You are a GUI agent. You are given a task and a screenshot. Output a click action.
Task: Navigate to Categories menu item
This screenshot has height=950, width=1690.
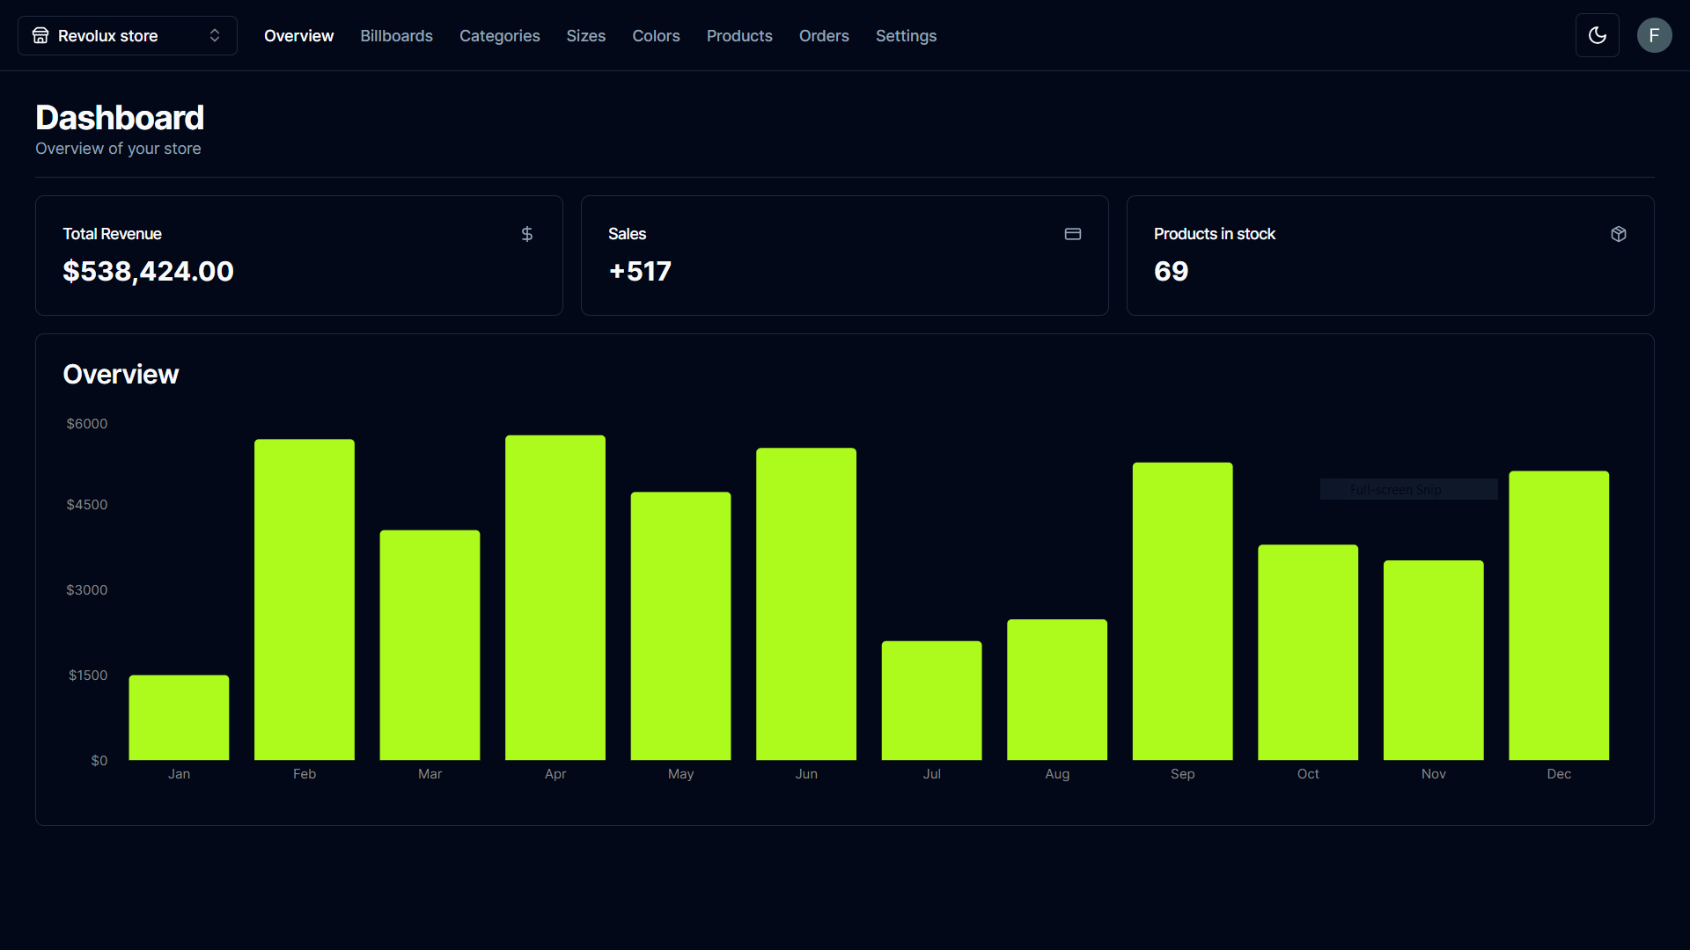pos(499,36)
